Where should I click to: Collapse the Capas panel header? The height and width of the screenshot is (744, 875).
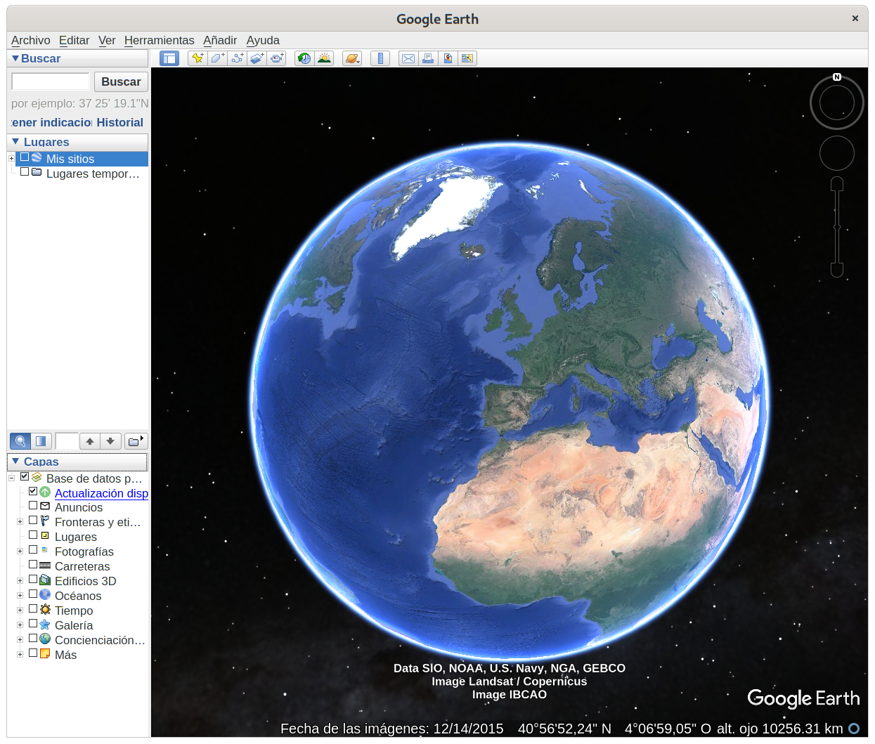16,462
